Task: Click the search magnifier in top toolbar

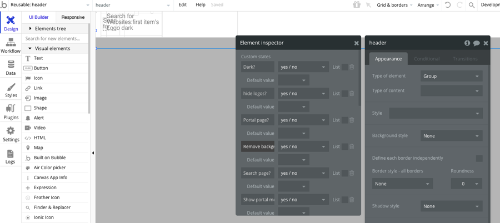Action: 472,5
